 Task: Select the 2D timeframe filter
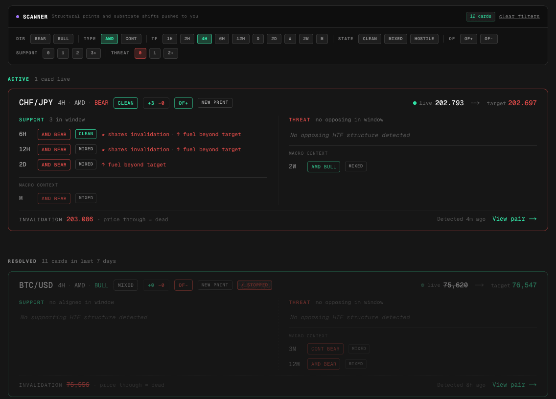(x=274, y=39)
